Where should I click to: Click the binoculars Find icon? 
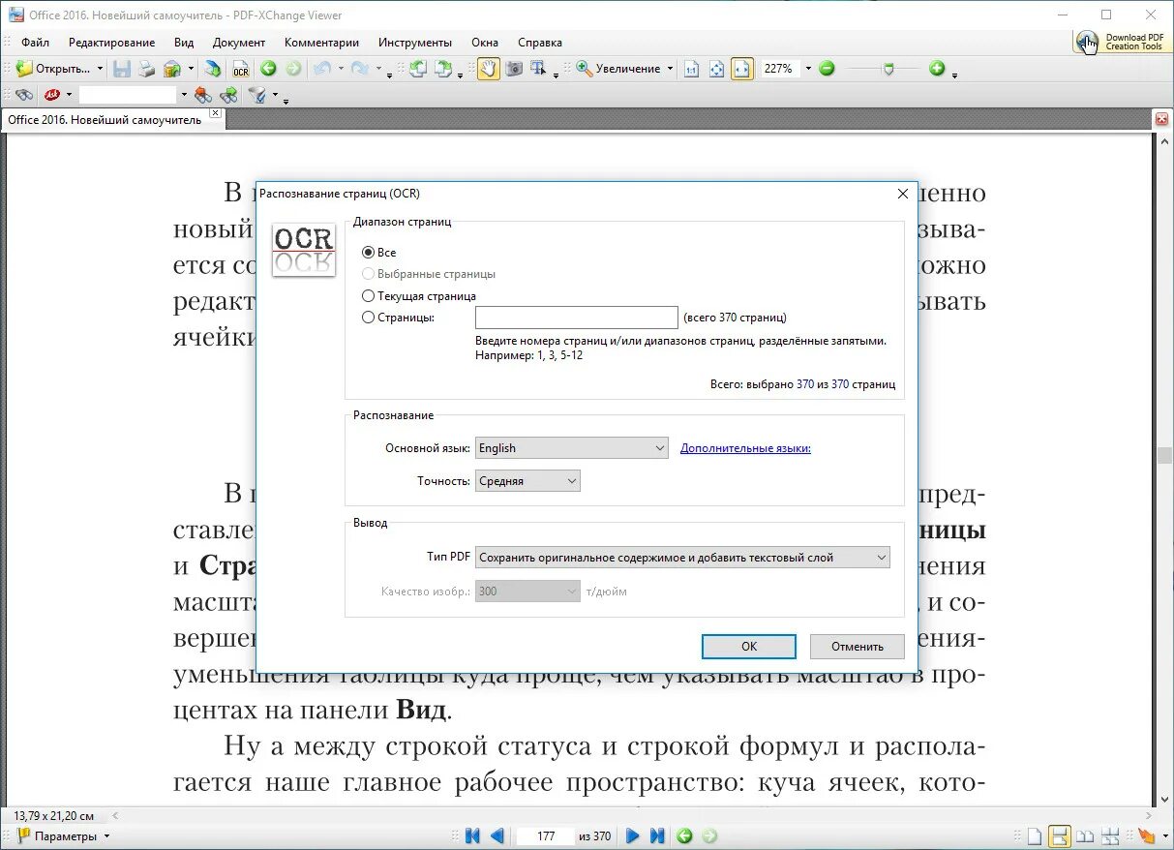pos(24,95)
